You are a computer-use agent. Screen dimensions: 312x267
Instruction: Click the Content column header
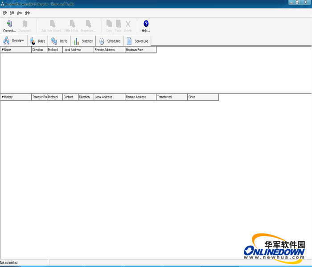tap(70, 97)
